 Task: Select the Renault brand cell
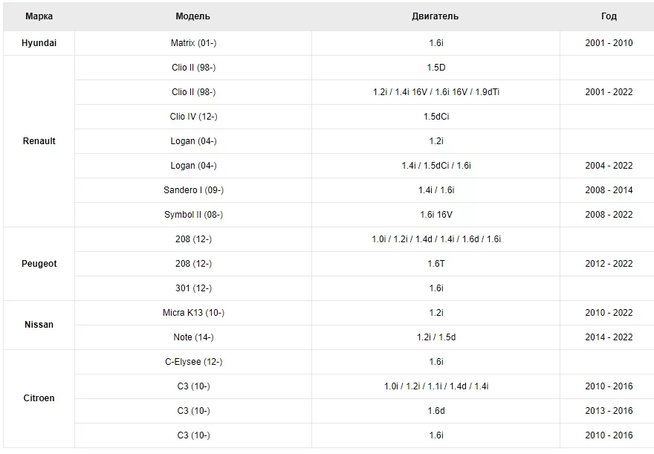(39, 141)
